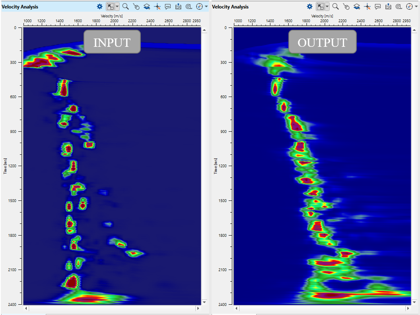Open the layers icon in left panel
The width and height of the screenshot is (420, 315).
146,6
